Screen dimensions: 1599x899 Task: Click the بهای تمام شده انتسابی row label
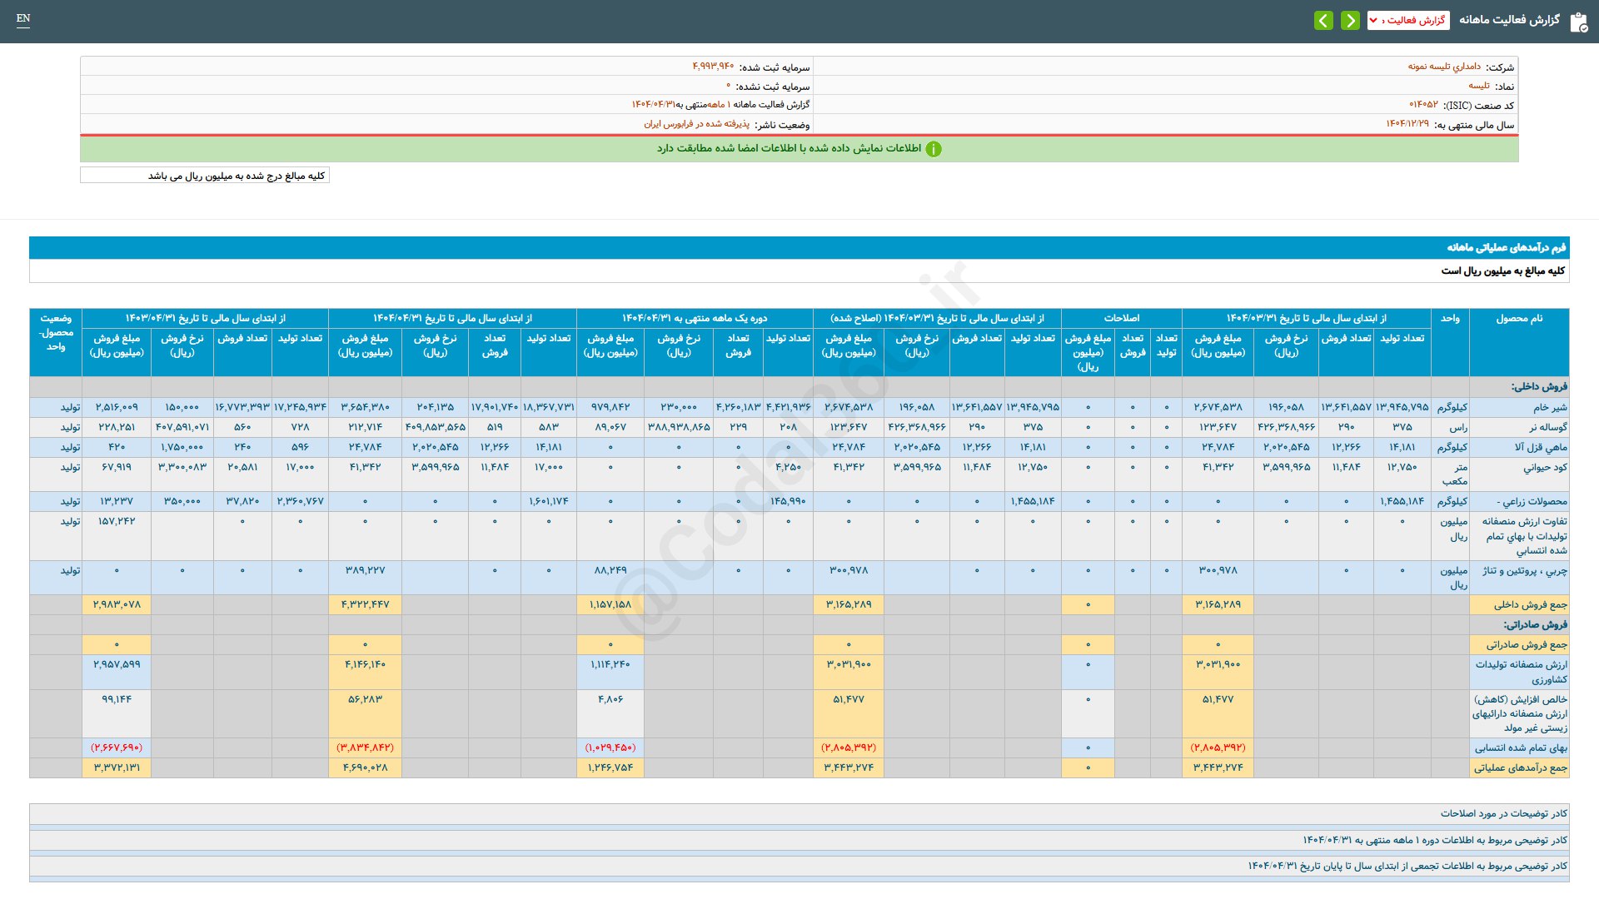point(1521,748)
